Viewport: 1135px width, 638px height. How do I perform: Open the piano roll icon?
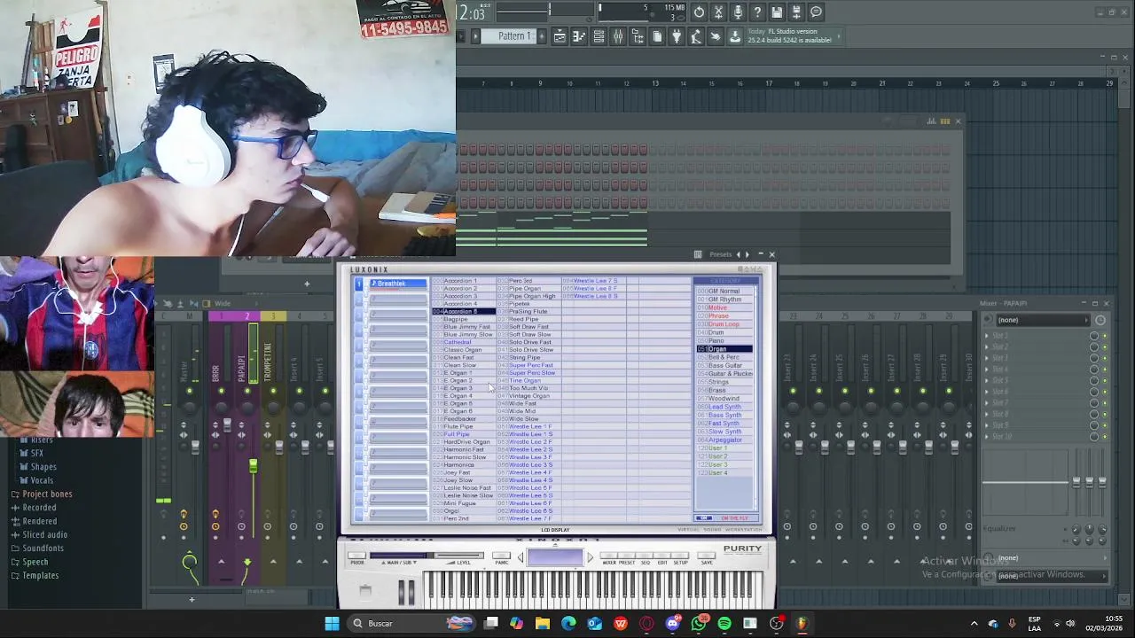pyautogui.click(x=579, y=36)
